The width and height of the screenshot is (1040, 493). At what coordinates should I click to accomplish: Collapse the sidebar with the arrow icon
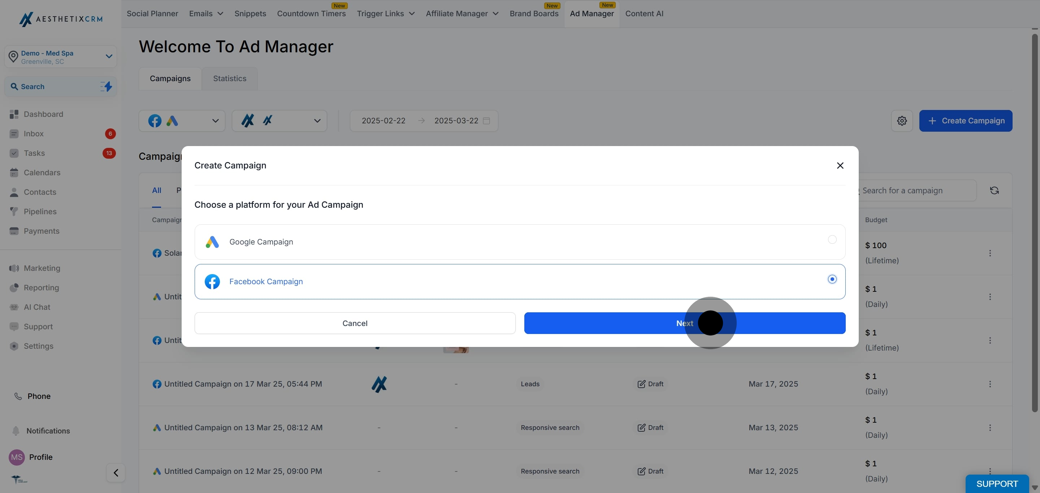point(116,473)
